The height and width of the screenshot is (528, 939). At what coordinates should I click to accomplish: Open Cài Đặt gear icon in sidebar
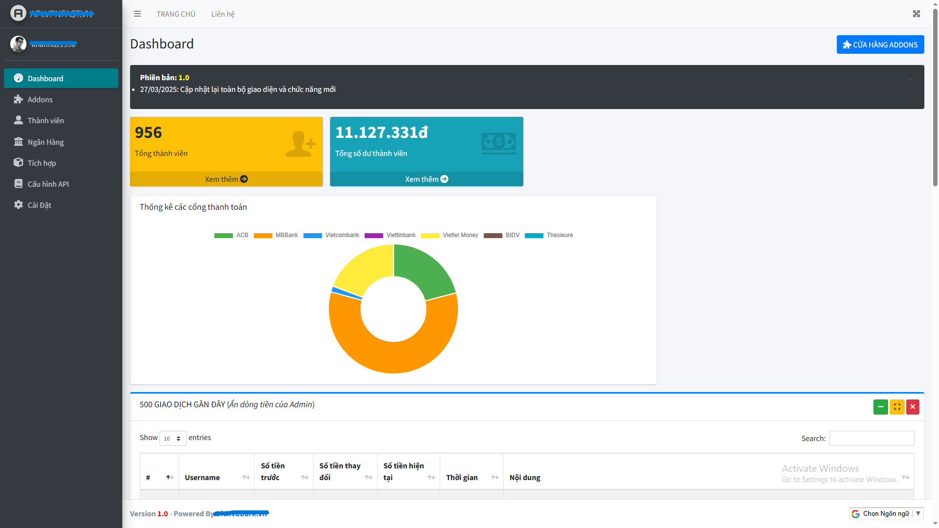click(x=19, y=205)
